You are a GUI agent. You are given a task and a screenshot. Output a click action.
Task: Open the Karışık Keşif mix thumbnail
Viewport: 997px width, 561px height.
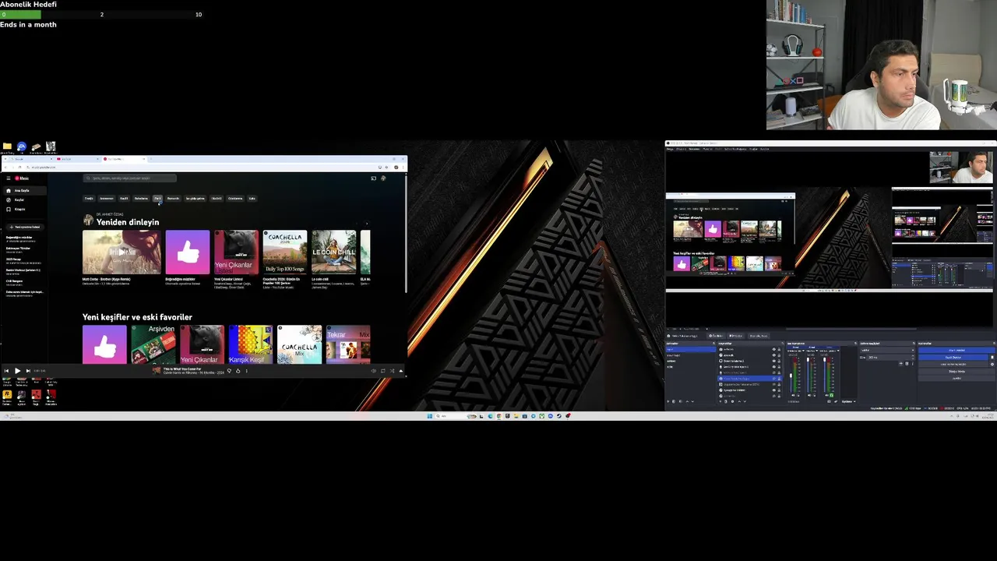[251, 344]
